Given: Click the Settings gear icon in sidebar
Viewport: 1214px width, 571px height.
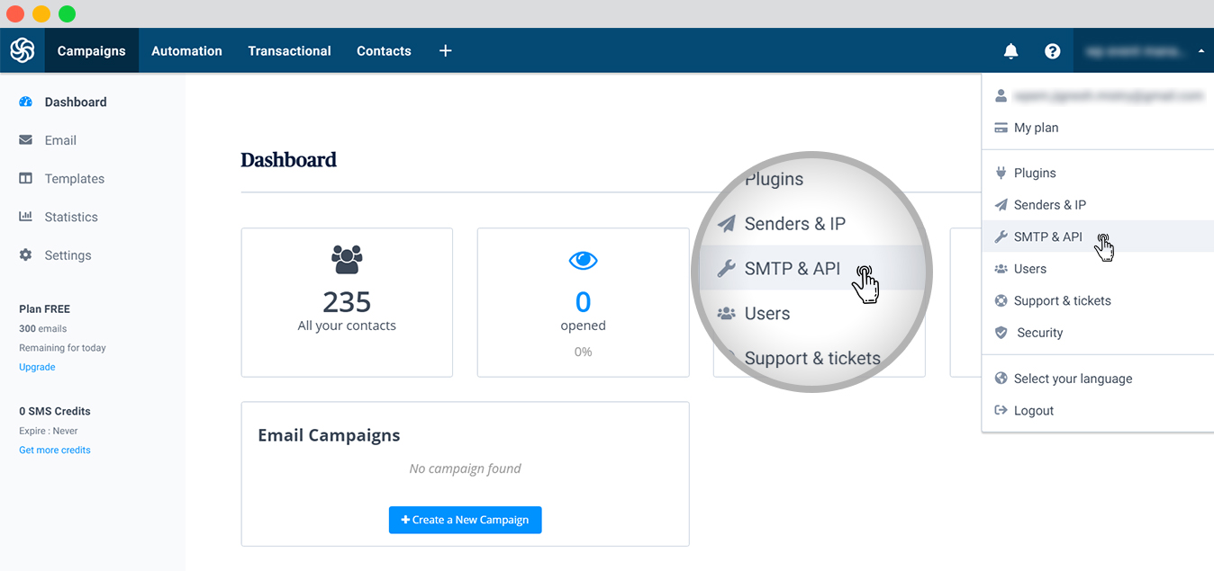Looking at the screenshot, I should click(x=25, y=255).
